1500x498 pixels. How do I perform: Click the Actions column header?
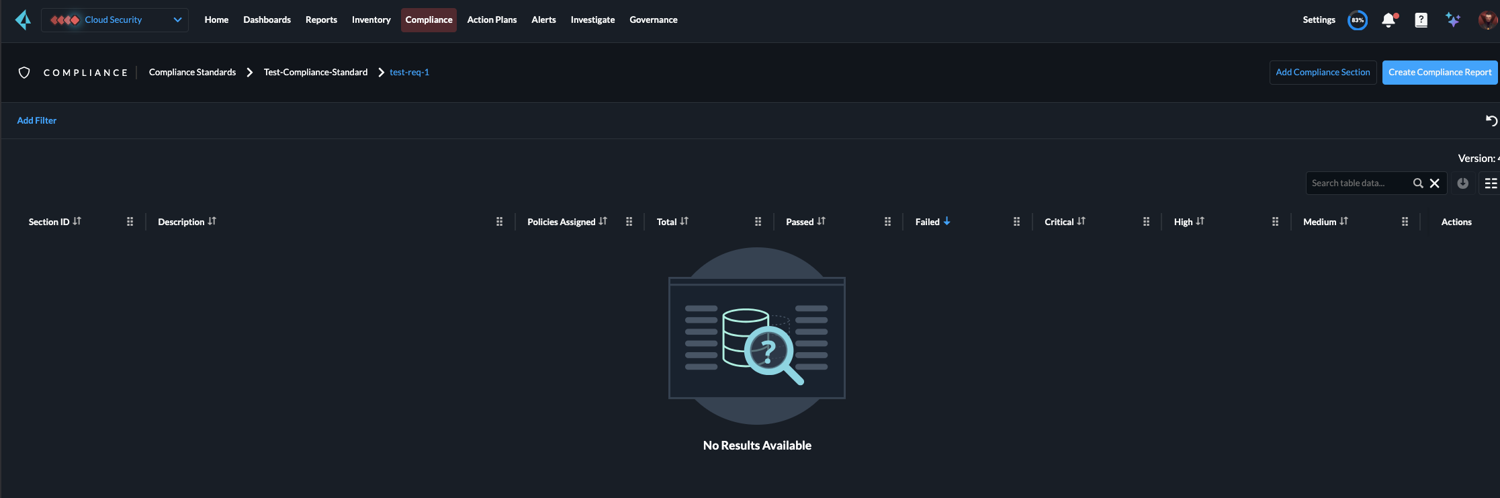(1456, 222)
